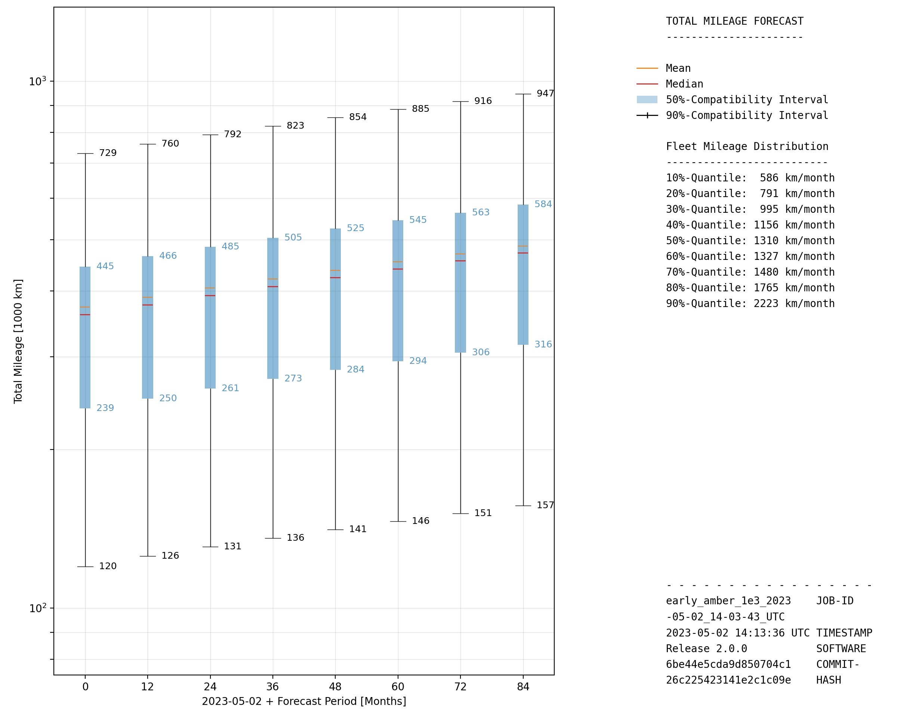Click the orange Mean legend line
Screen dimensions: 897x718
647,68
